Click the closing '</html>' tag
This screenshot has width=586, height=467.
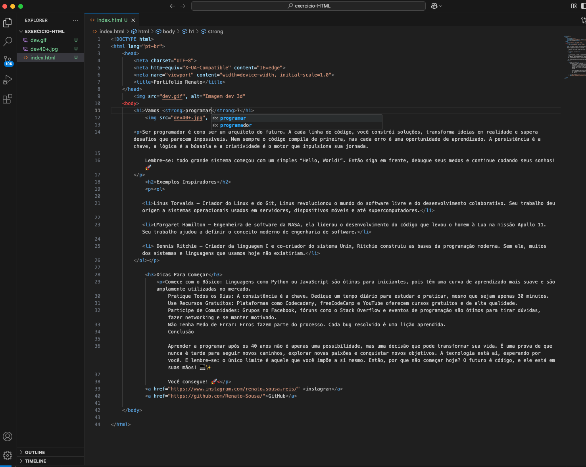[121, 425]
